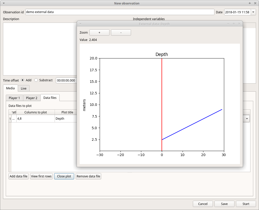Open the Player 1 tab

[14, 98]
